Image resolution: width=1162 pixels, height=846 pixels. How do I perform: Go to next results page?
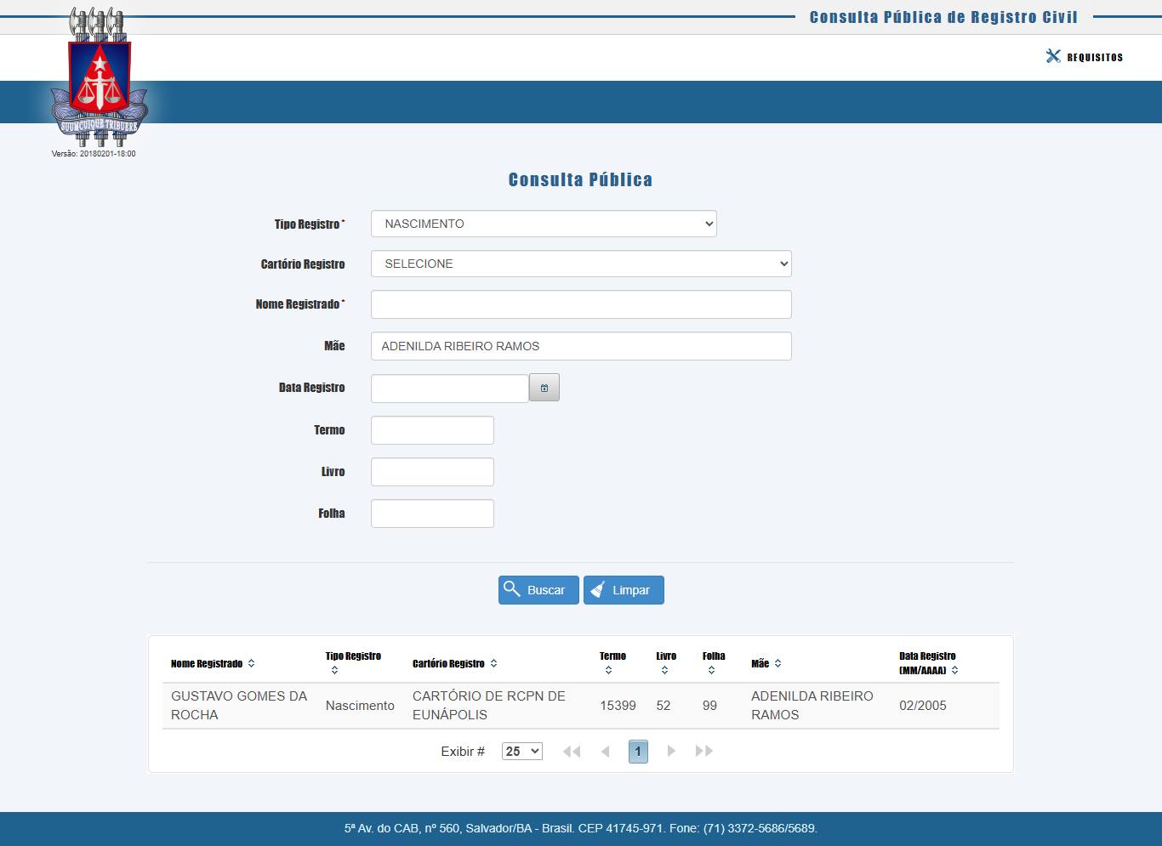[671, 752]
